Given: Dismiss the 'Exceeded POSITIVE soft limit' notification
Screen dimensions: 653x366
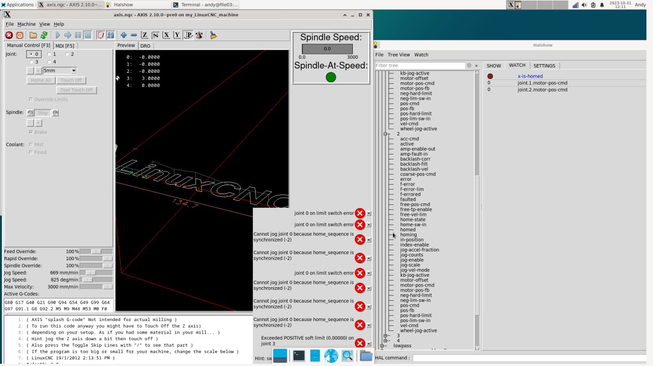Looking at the screenshot, I should pyautogui.click(x=369, y=344).
